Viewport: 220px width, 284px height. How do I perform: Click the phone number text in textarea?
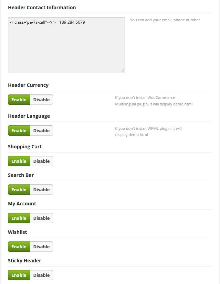(x=71, y=22)
